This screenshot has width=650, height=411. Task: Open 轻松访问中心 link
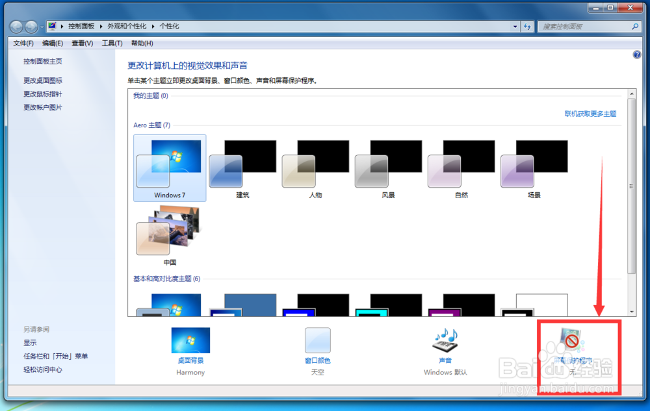tap(43, 369)
